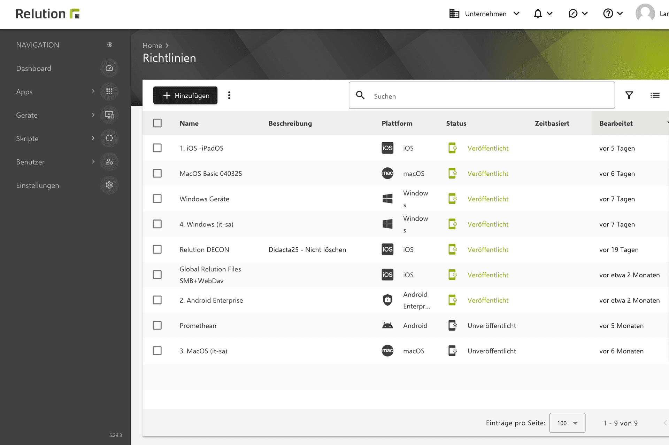This screenshot has height=445, width=669.
Task: Click into the Suchen search field
Action: [482, 95]
